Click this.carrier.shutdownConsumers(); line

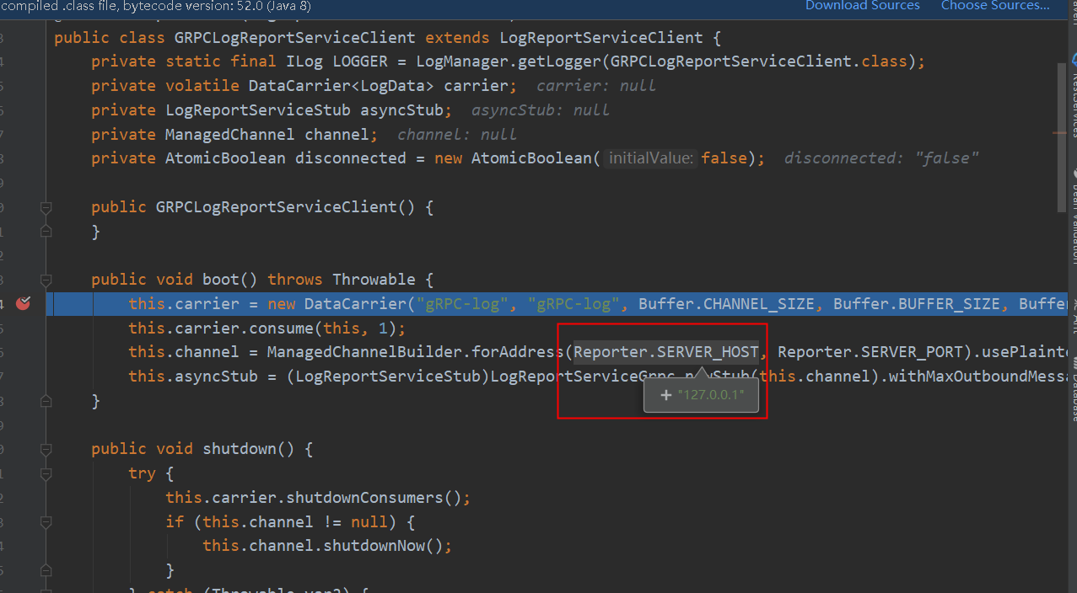click(318, 498)
